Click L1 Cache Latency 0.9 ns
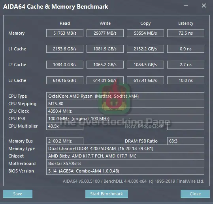This screenshot has width=213, height=204. 186,49
